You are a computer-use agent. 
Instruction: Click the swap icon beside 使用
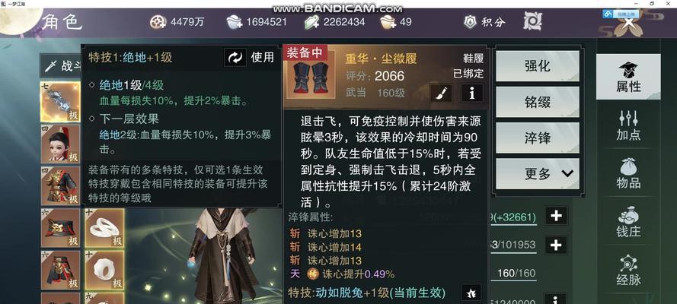(x=235, y=57)
